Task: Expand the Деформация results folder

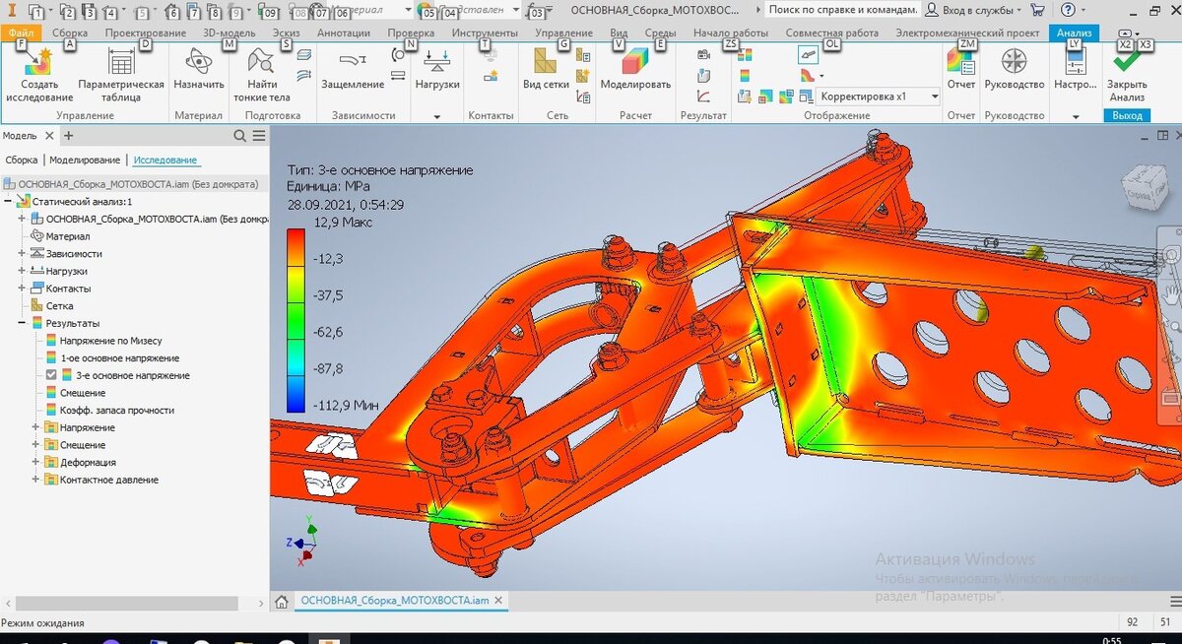Action: coord(35,462)
